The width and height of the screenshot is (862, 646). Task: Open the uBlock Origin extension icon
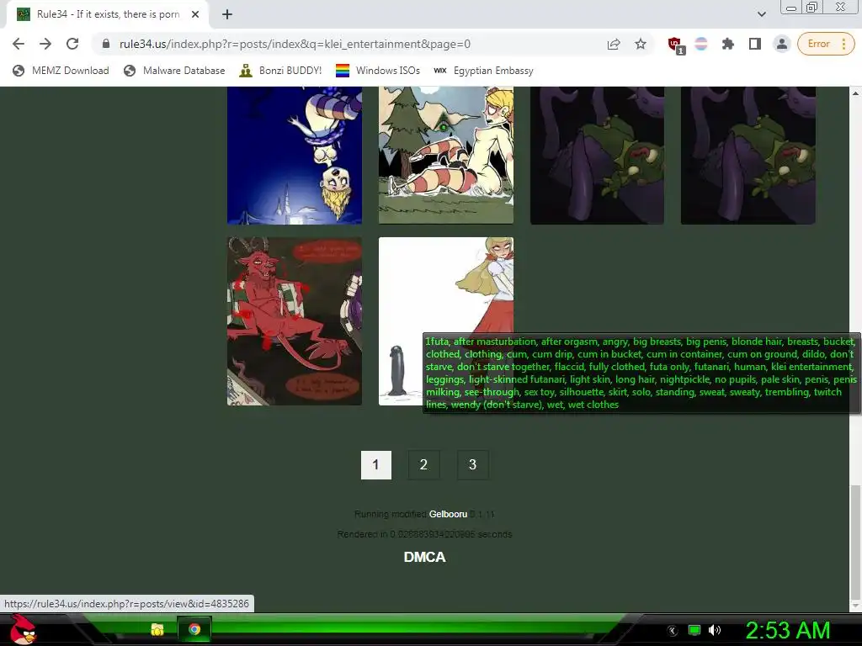(x=676, y=45)
